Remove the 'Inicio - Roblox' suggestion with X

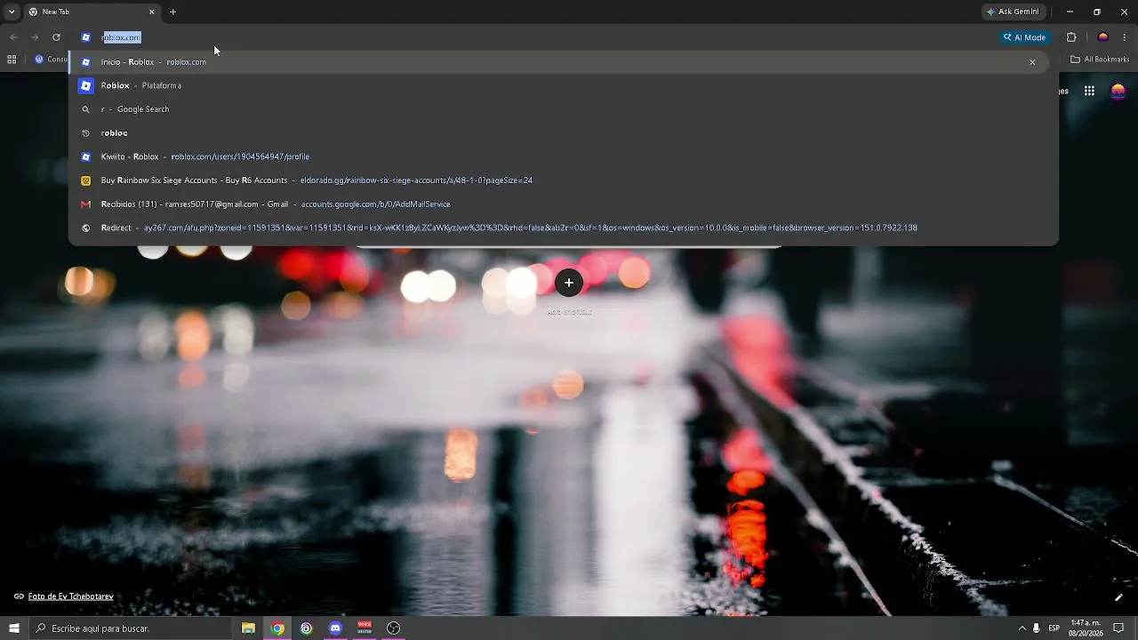(1032, 62)
